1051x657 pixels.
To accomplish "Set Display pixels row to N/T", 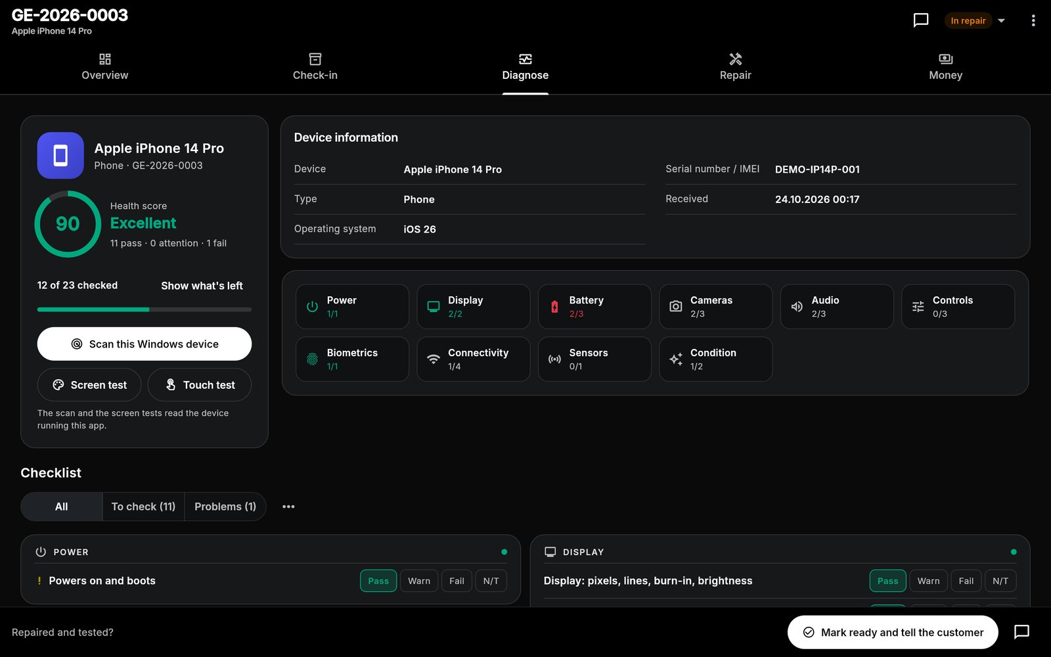I will click(1000, 581).
